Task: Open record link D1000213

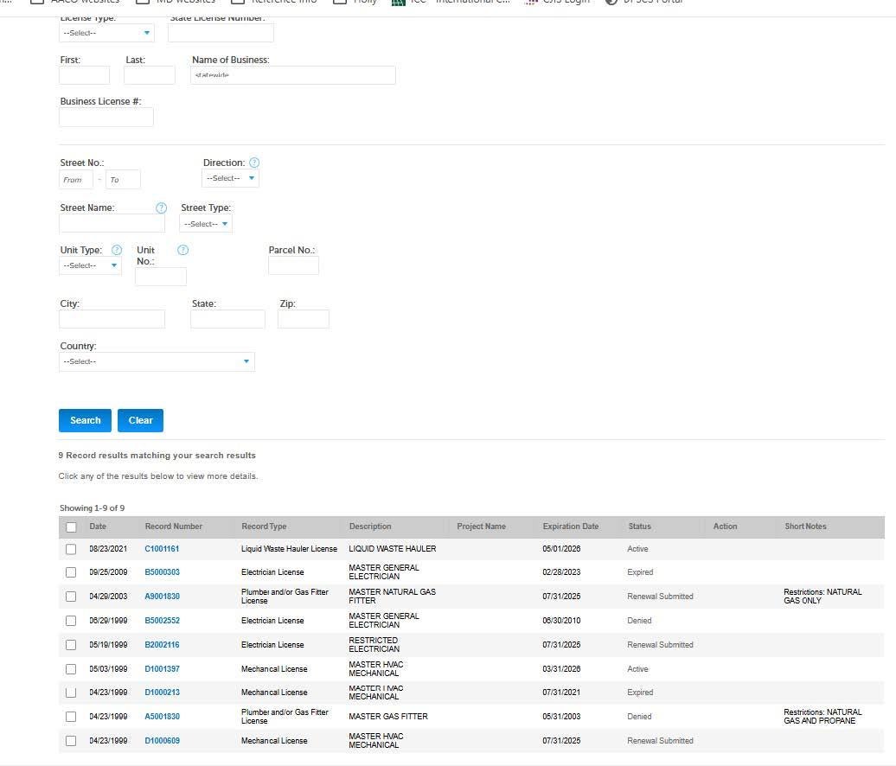Action: tap(163, 693)
